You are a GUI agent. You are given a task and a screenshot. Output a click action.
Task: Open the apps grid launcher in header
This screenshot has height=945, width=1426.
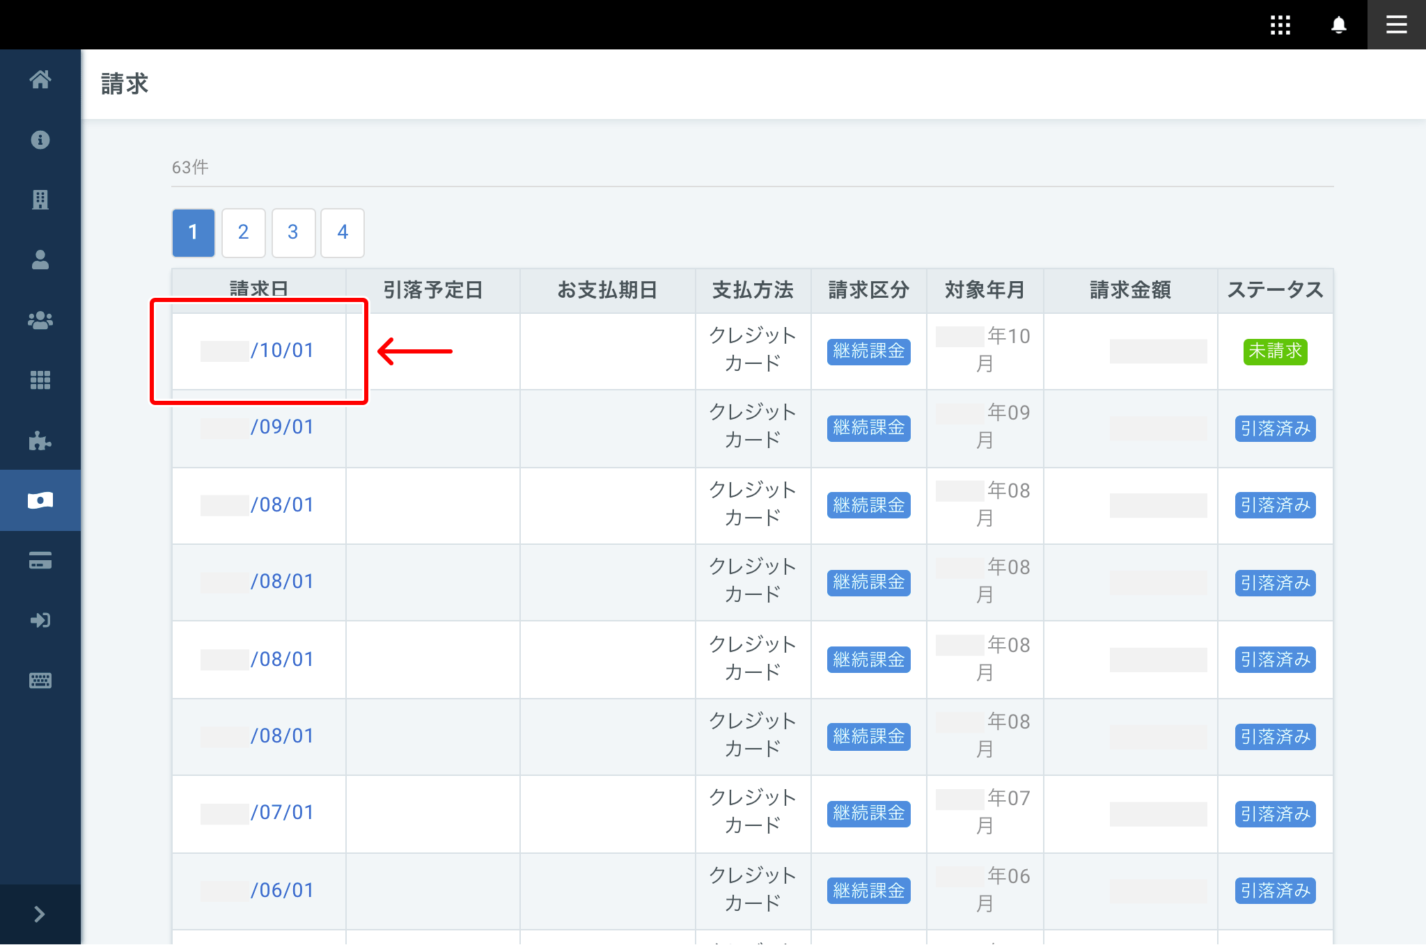coord(1280,25)
